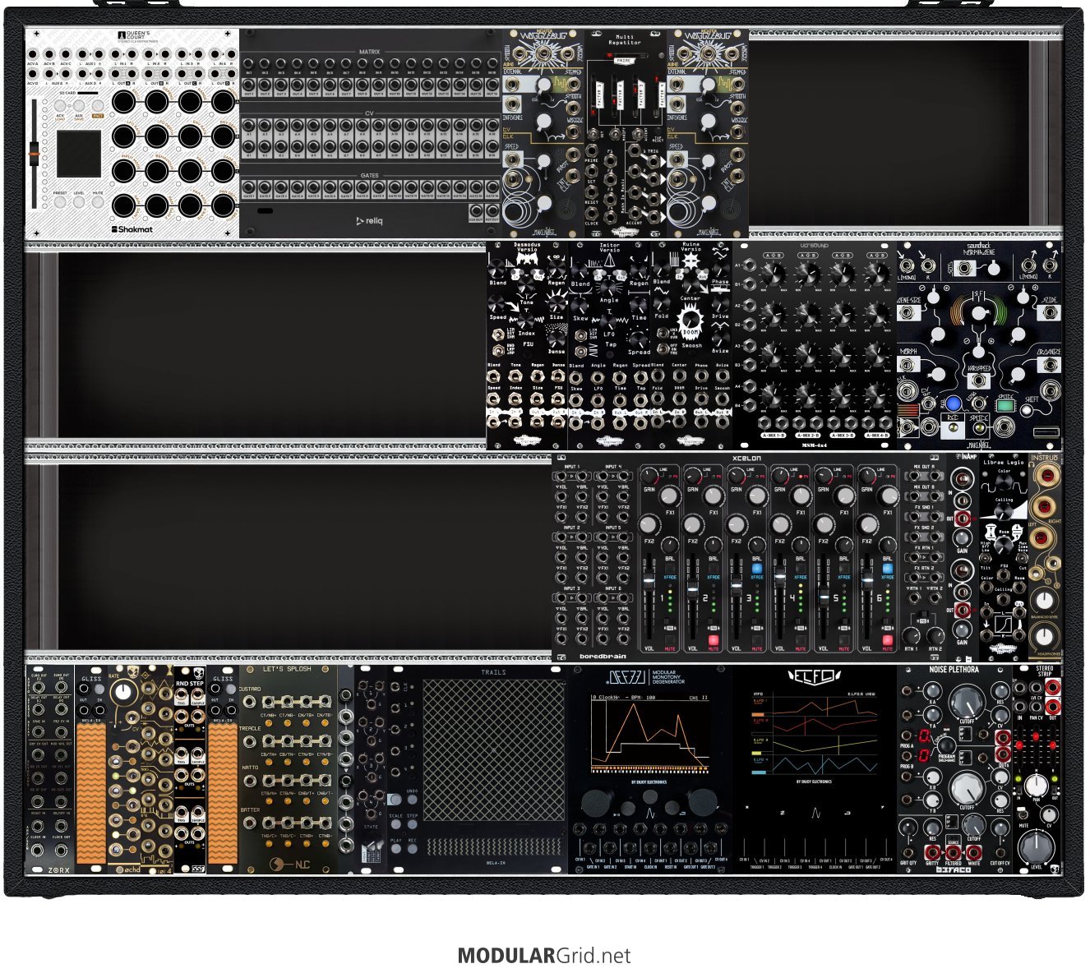Toggle the MUTE button on Xcelon channel 2
The width and height of the screenshot is (1090, 973).
point(713,640)
